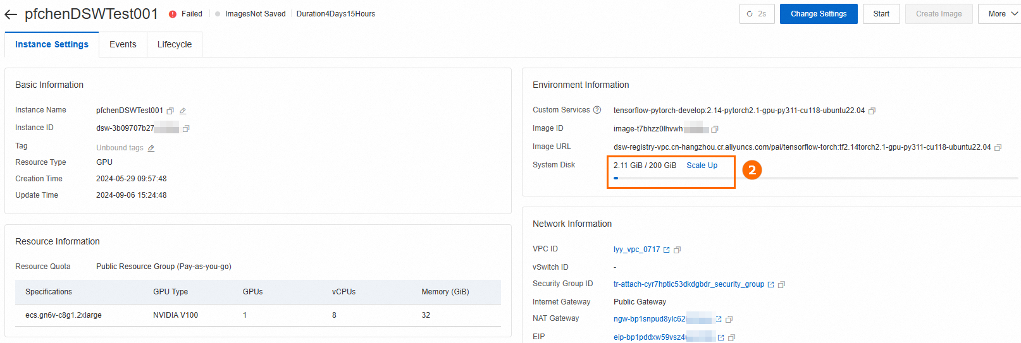Copy the NAT Gateway ID
The width and height of the screenshot is (1021, 343).
pyautogui.click(x=729, y=320)
